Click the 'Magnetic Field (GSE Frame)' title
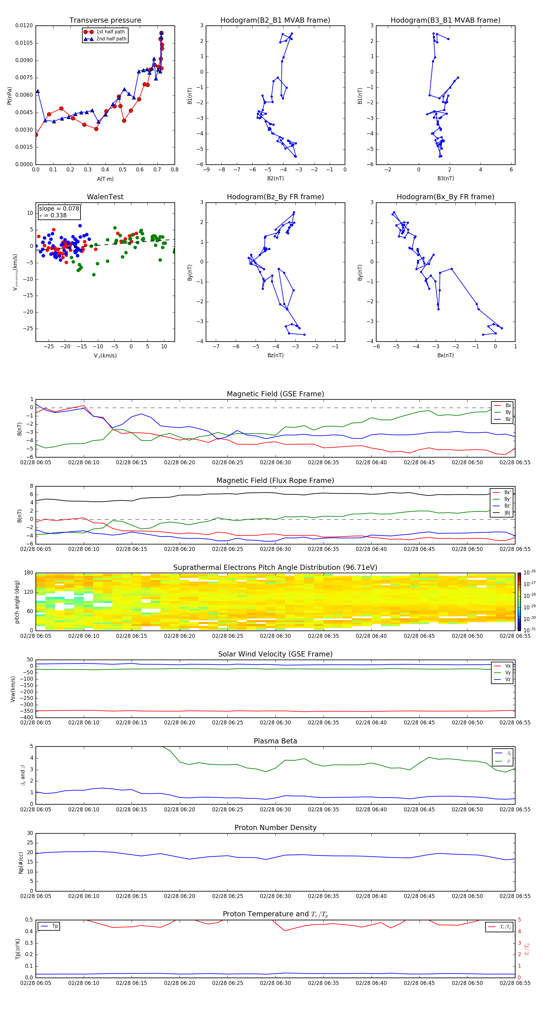The width and height of the screenshot is (551, 1010). (275, 394)
